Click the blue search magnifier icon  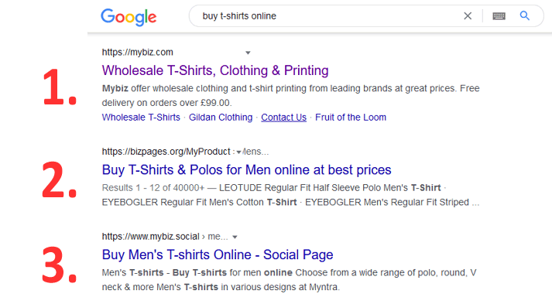click(525, 15)
